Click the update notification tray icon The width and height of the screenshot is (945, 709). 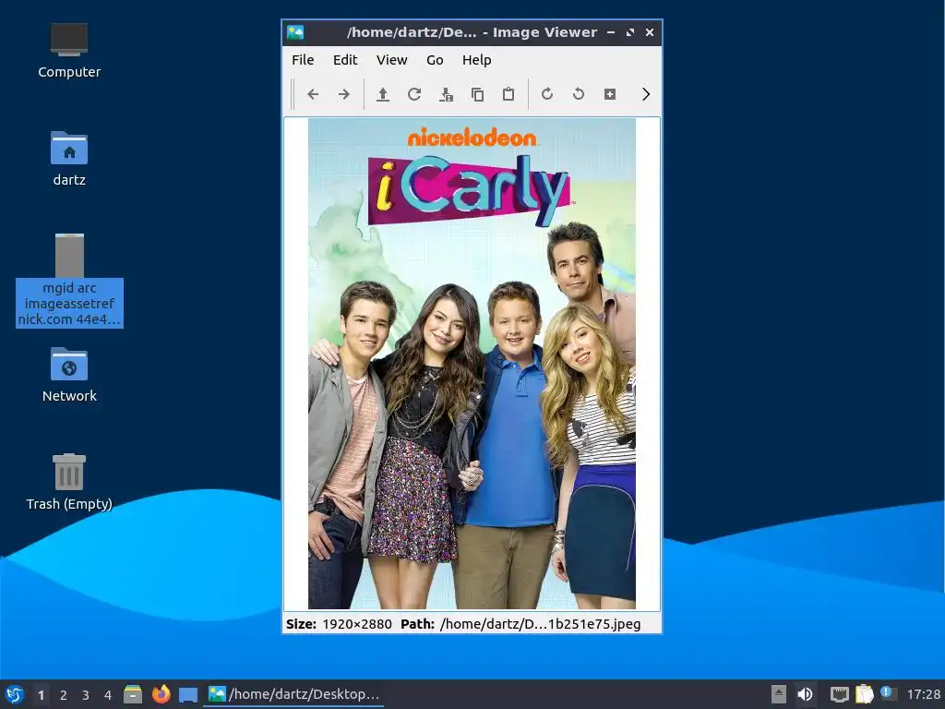889,693
